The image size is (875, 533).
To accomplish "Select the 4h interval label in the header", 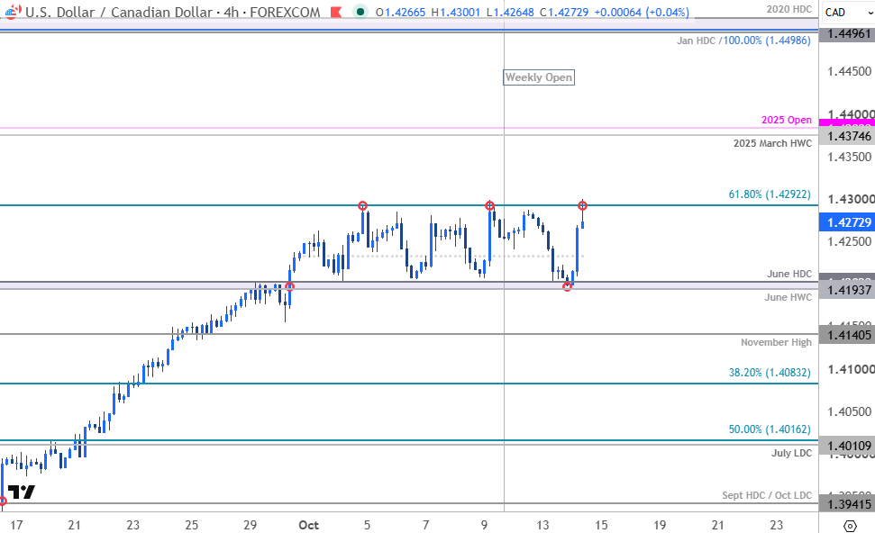I will (x=231, y=12).
